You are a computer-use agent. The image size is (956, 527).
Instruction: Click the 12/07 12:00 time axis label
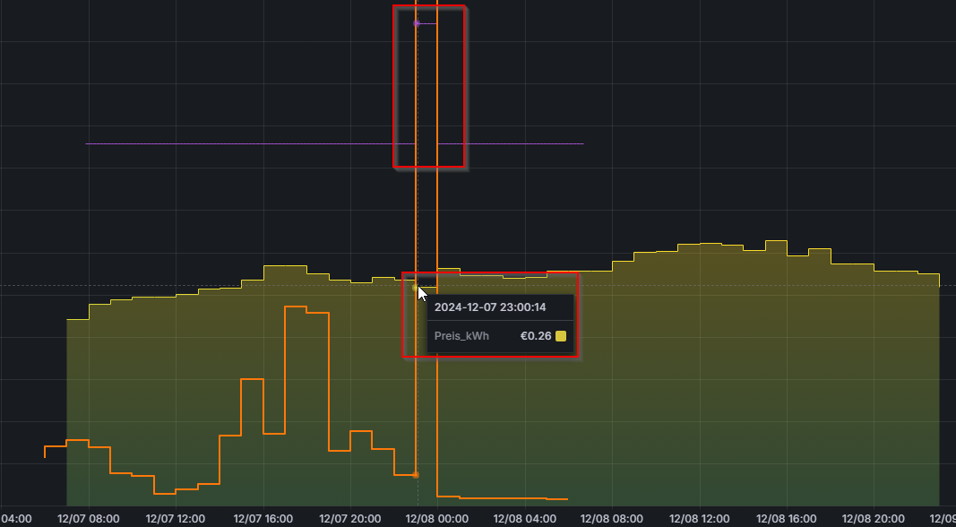point(176,518)
